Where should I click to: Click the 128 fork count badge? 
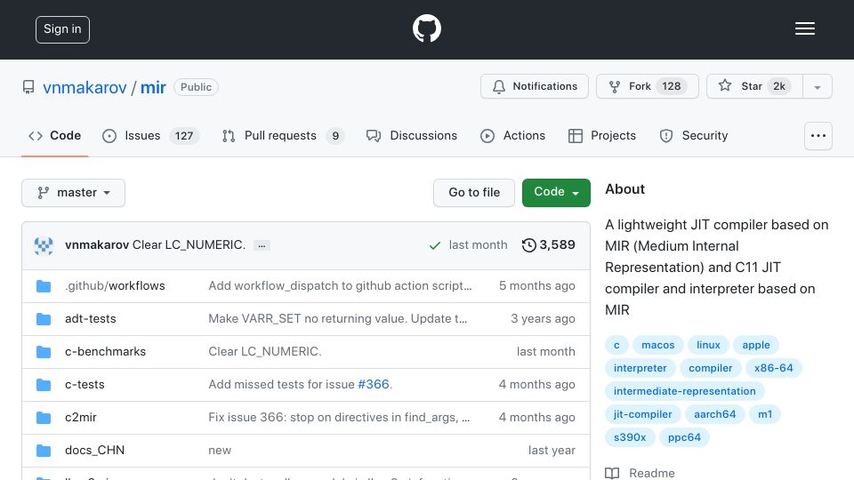coord(671,86)
